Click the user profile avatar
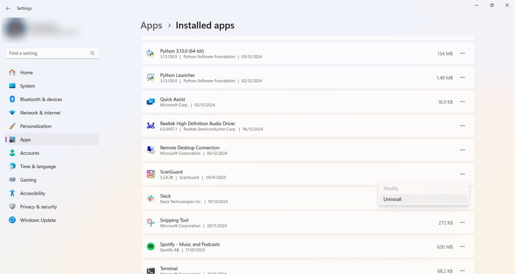 click(16, 28)
